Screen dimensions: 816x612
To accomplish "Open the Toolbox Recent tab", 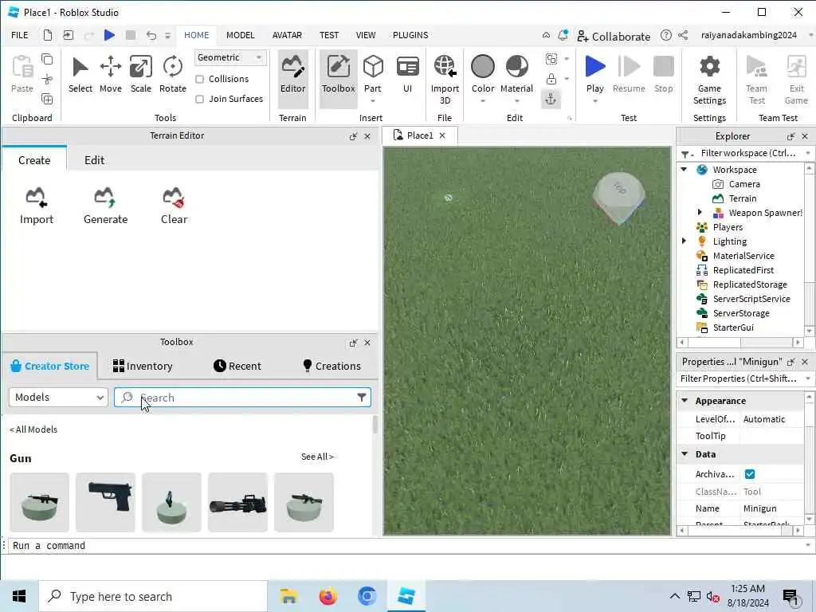I will (x=237, y=366).
